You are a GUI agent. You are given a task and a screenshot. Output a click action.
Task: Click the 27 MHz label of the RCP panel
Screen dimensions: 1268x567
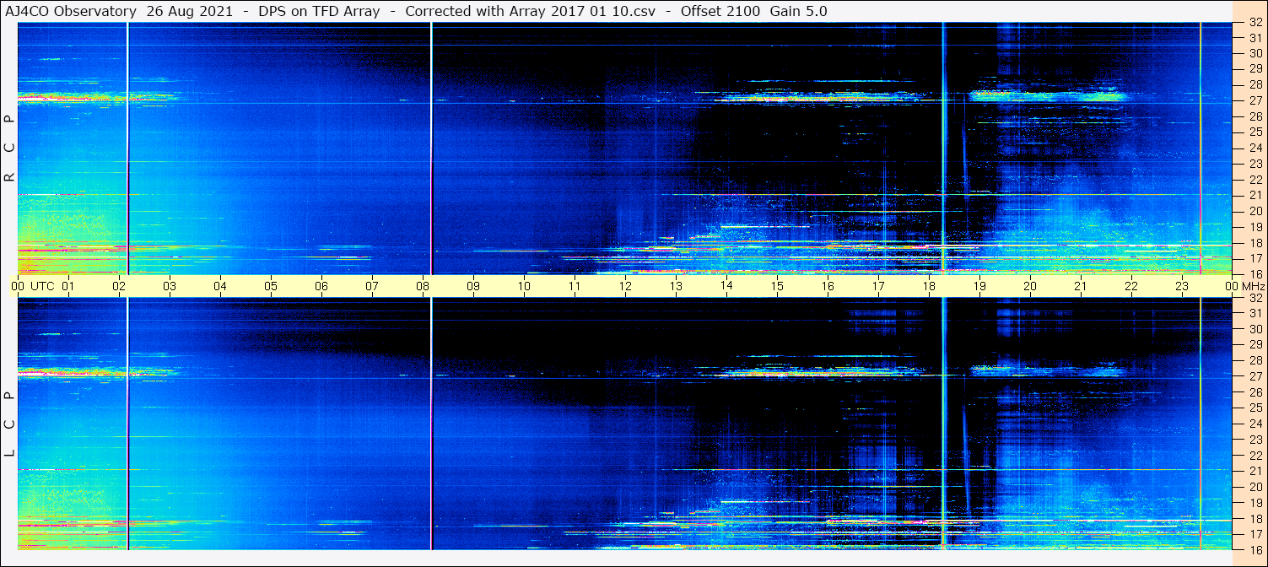pos(1255,100)
